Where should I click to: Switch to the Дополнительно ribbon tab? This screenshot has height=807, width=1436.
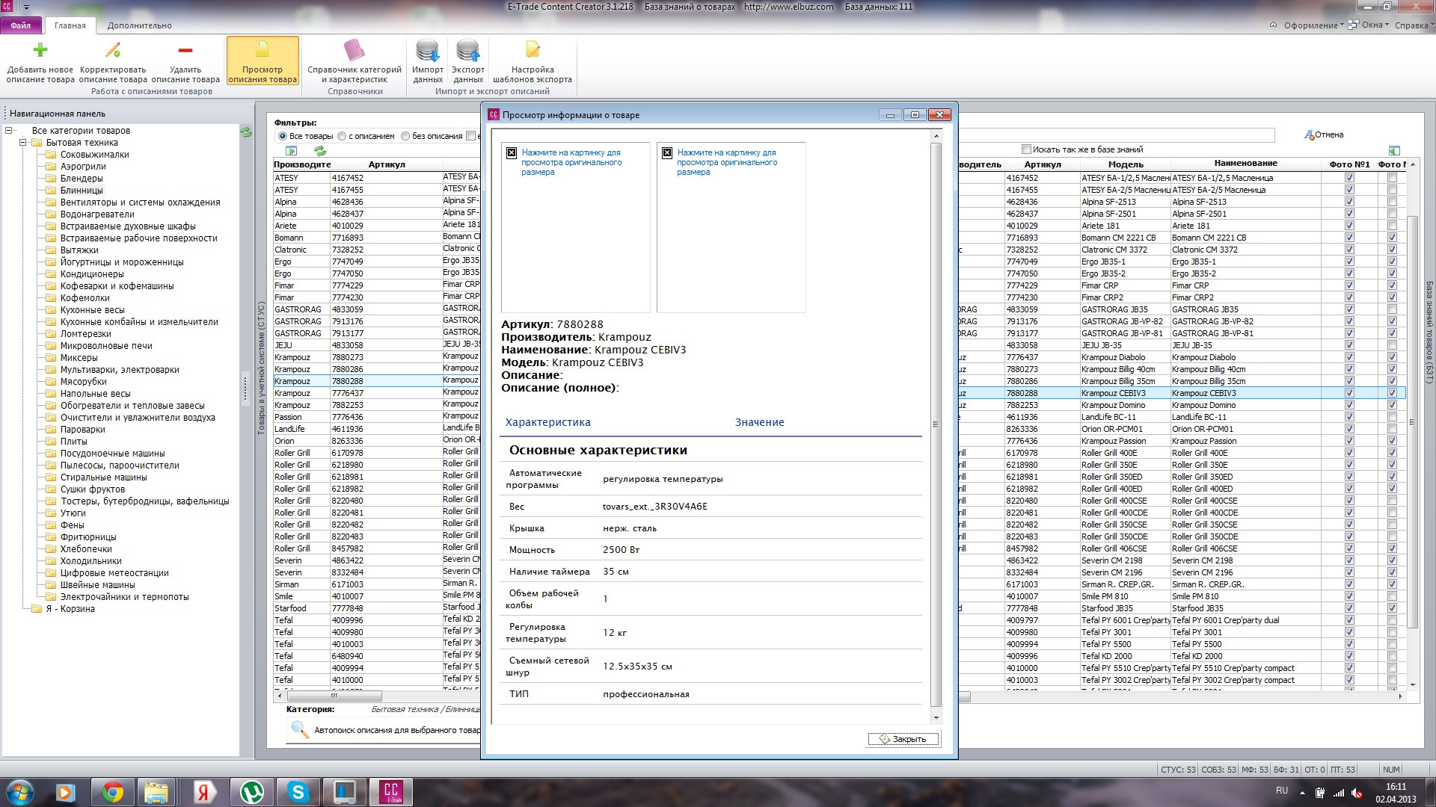(140, 25)
